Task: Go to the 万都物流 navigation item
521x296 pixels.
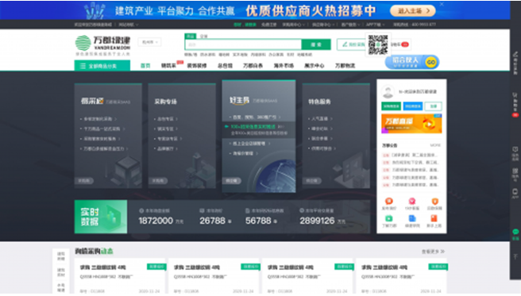Action: pyautogui.click(x=345, y=66)
